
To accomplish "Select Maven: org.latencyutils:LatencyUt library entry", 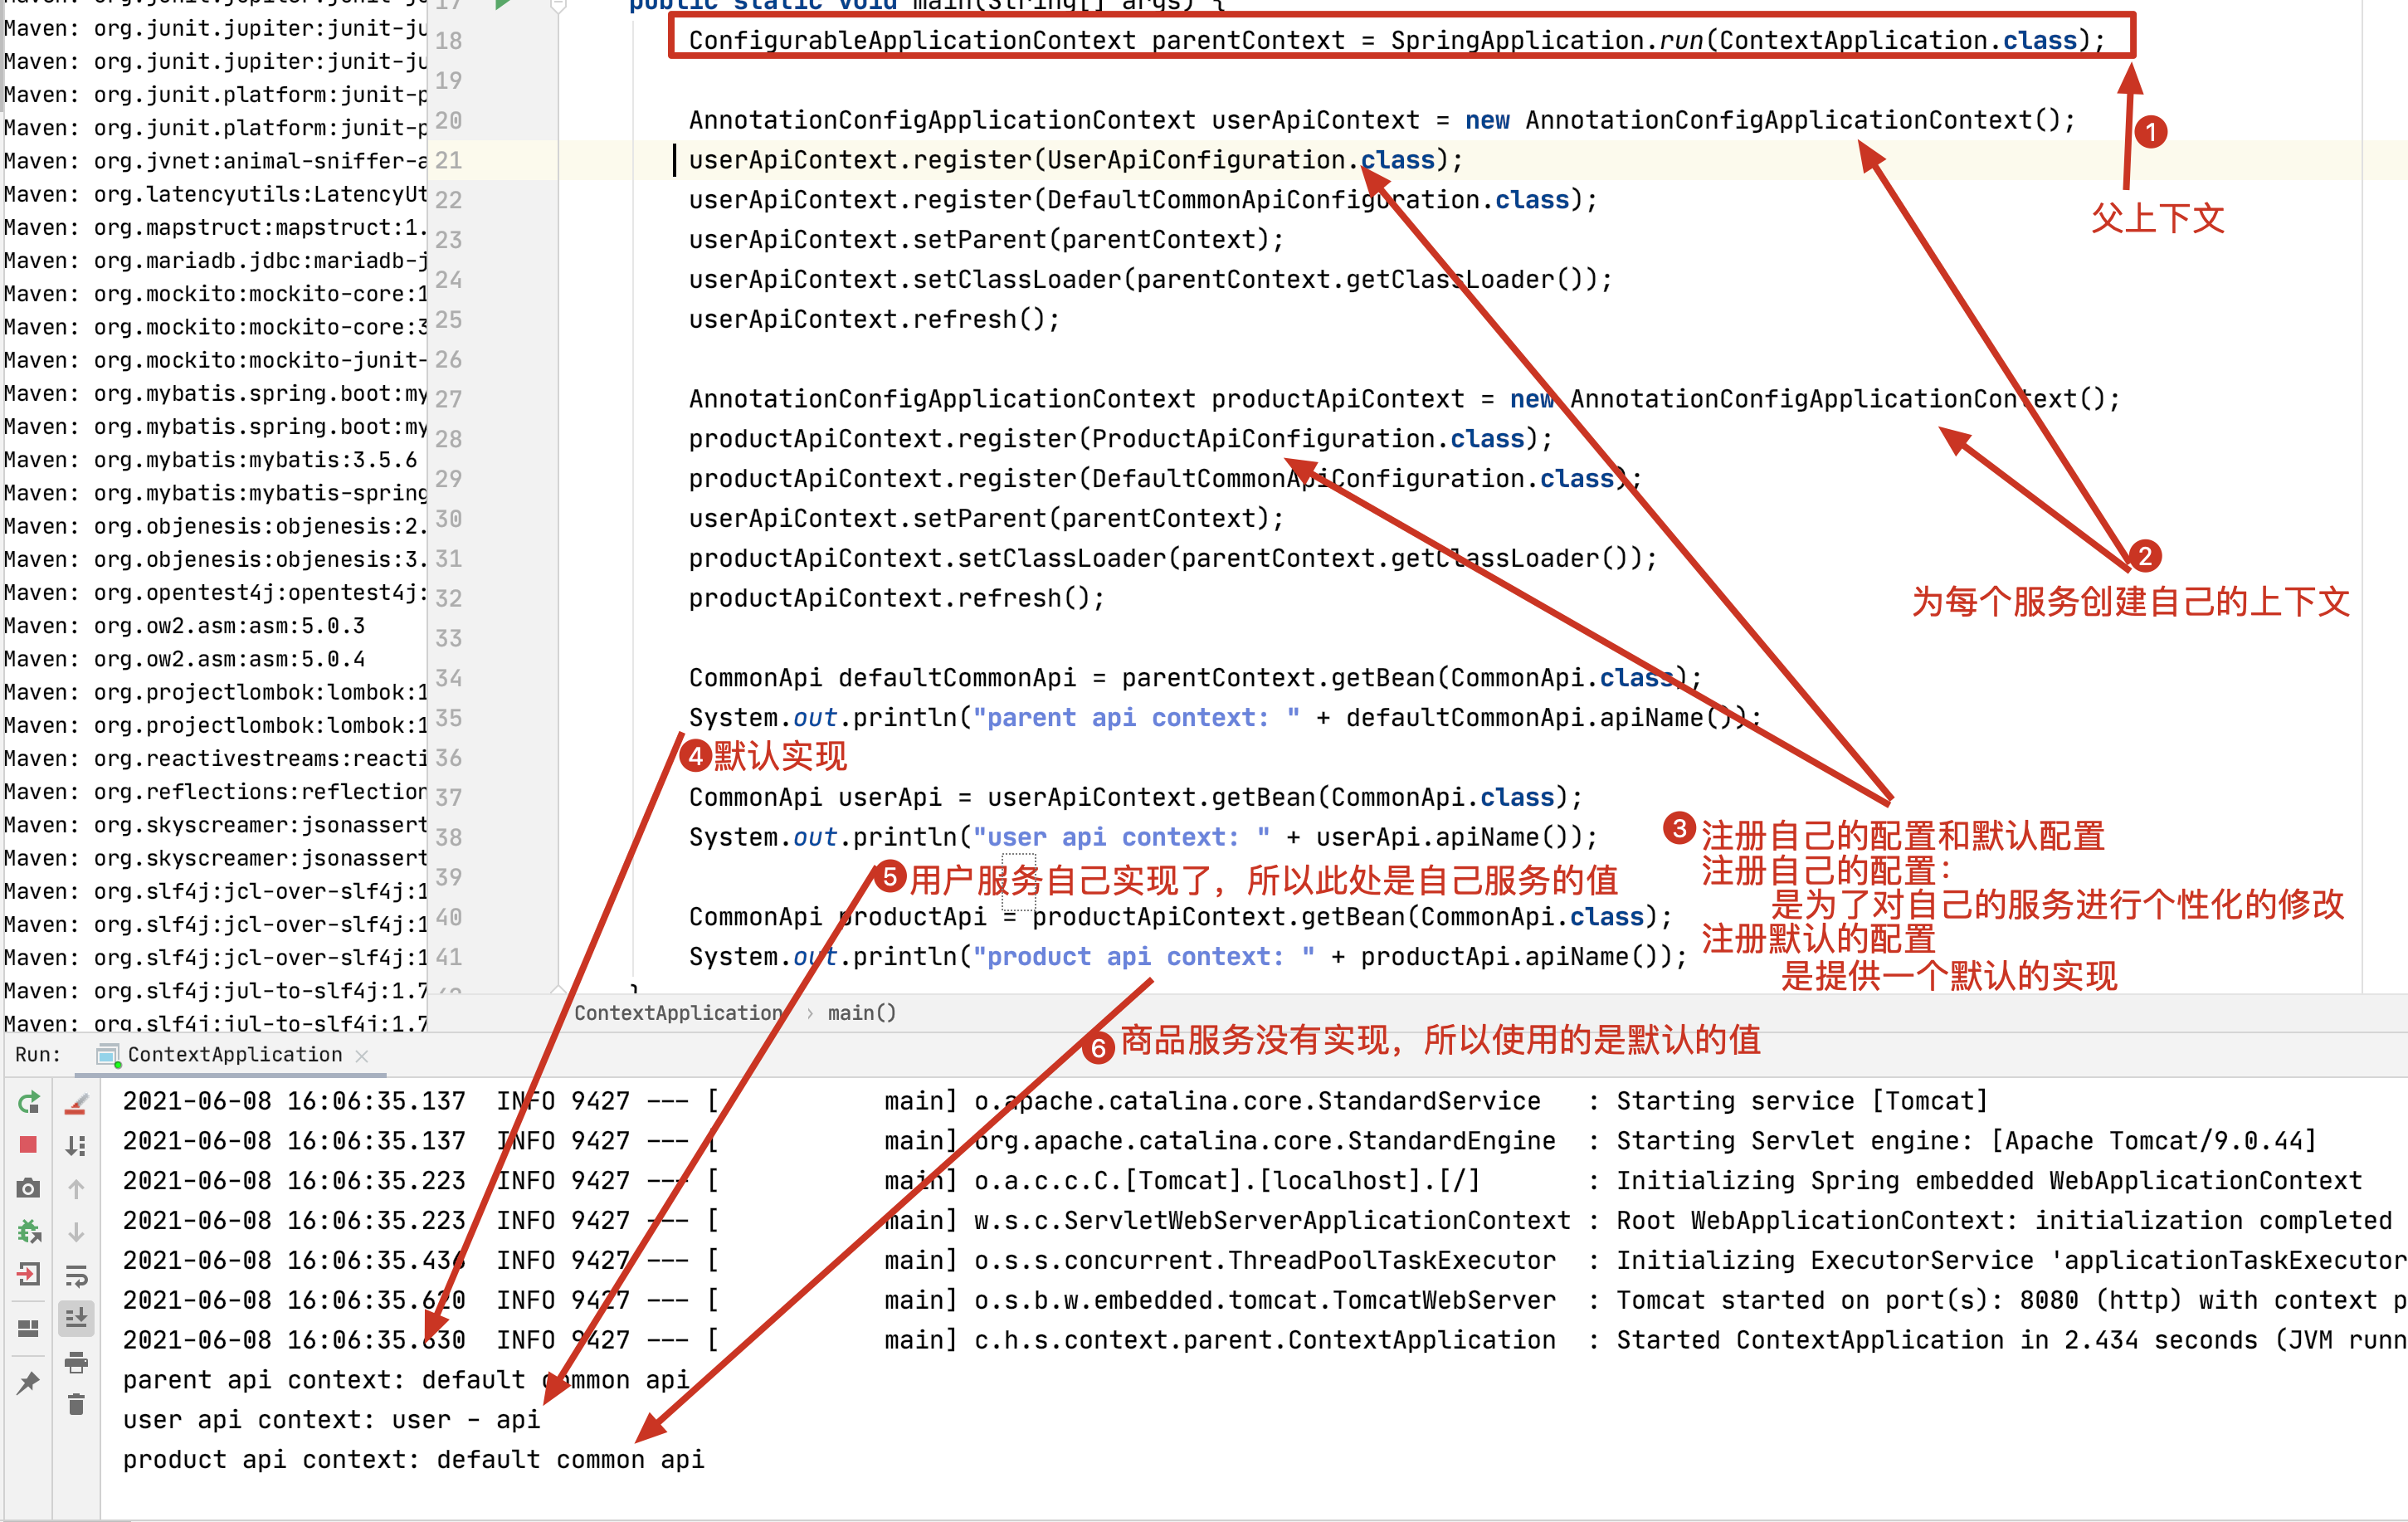I will (x=215, y=194).
